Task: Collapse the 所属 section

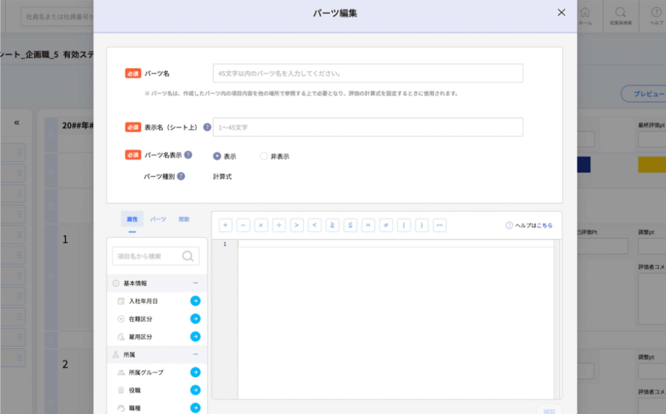Action: click(x=195, y=355)
